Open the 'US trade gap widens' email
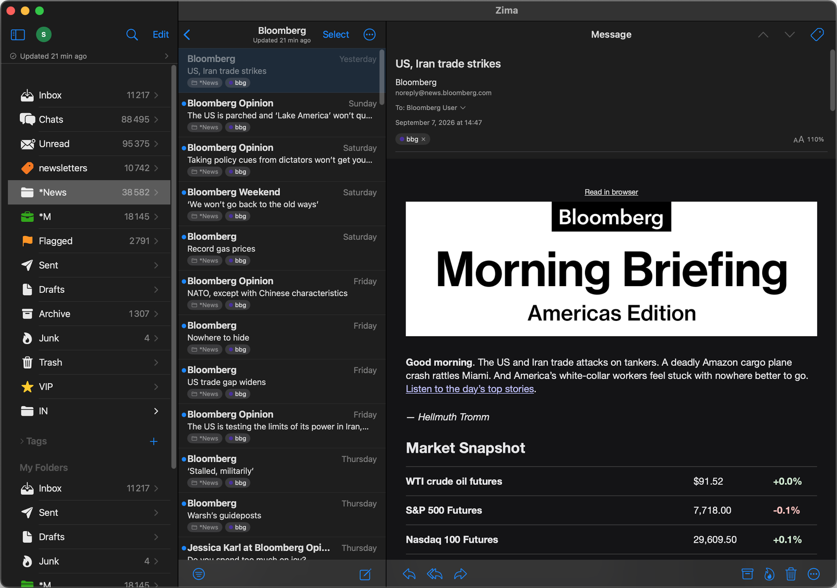837x588 pixels. click(x=282, y=381)
